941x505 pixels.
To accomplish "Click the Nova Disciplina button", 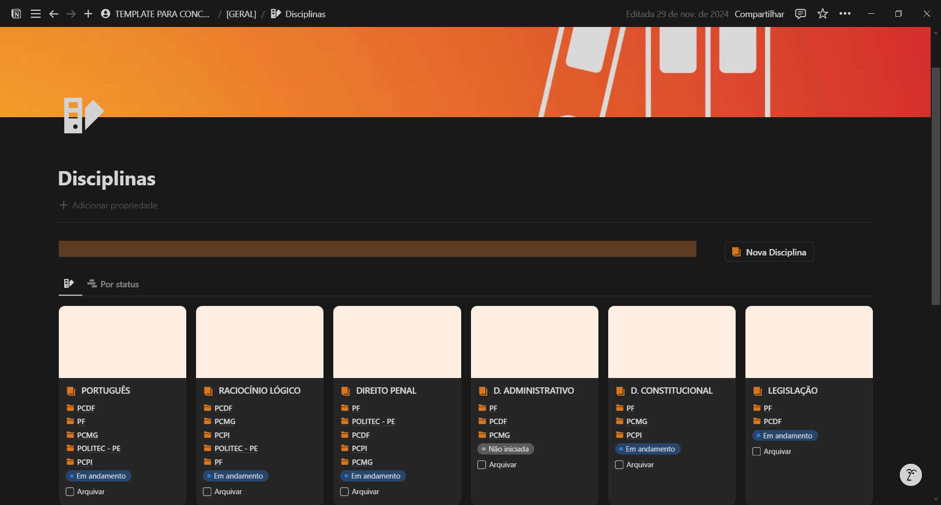I will point(769,252).
